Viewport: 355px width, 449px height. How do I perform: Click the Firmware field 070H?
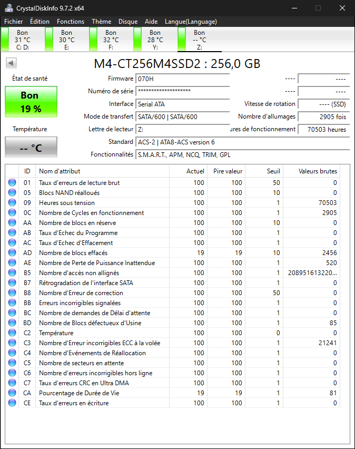point(183,79)
